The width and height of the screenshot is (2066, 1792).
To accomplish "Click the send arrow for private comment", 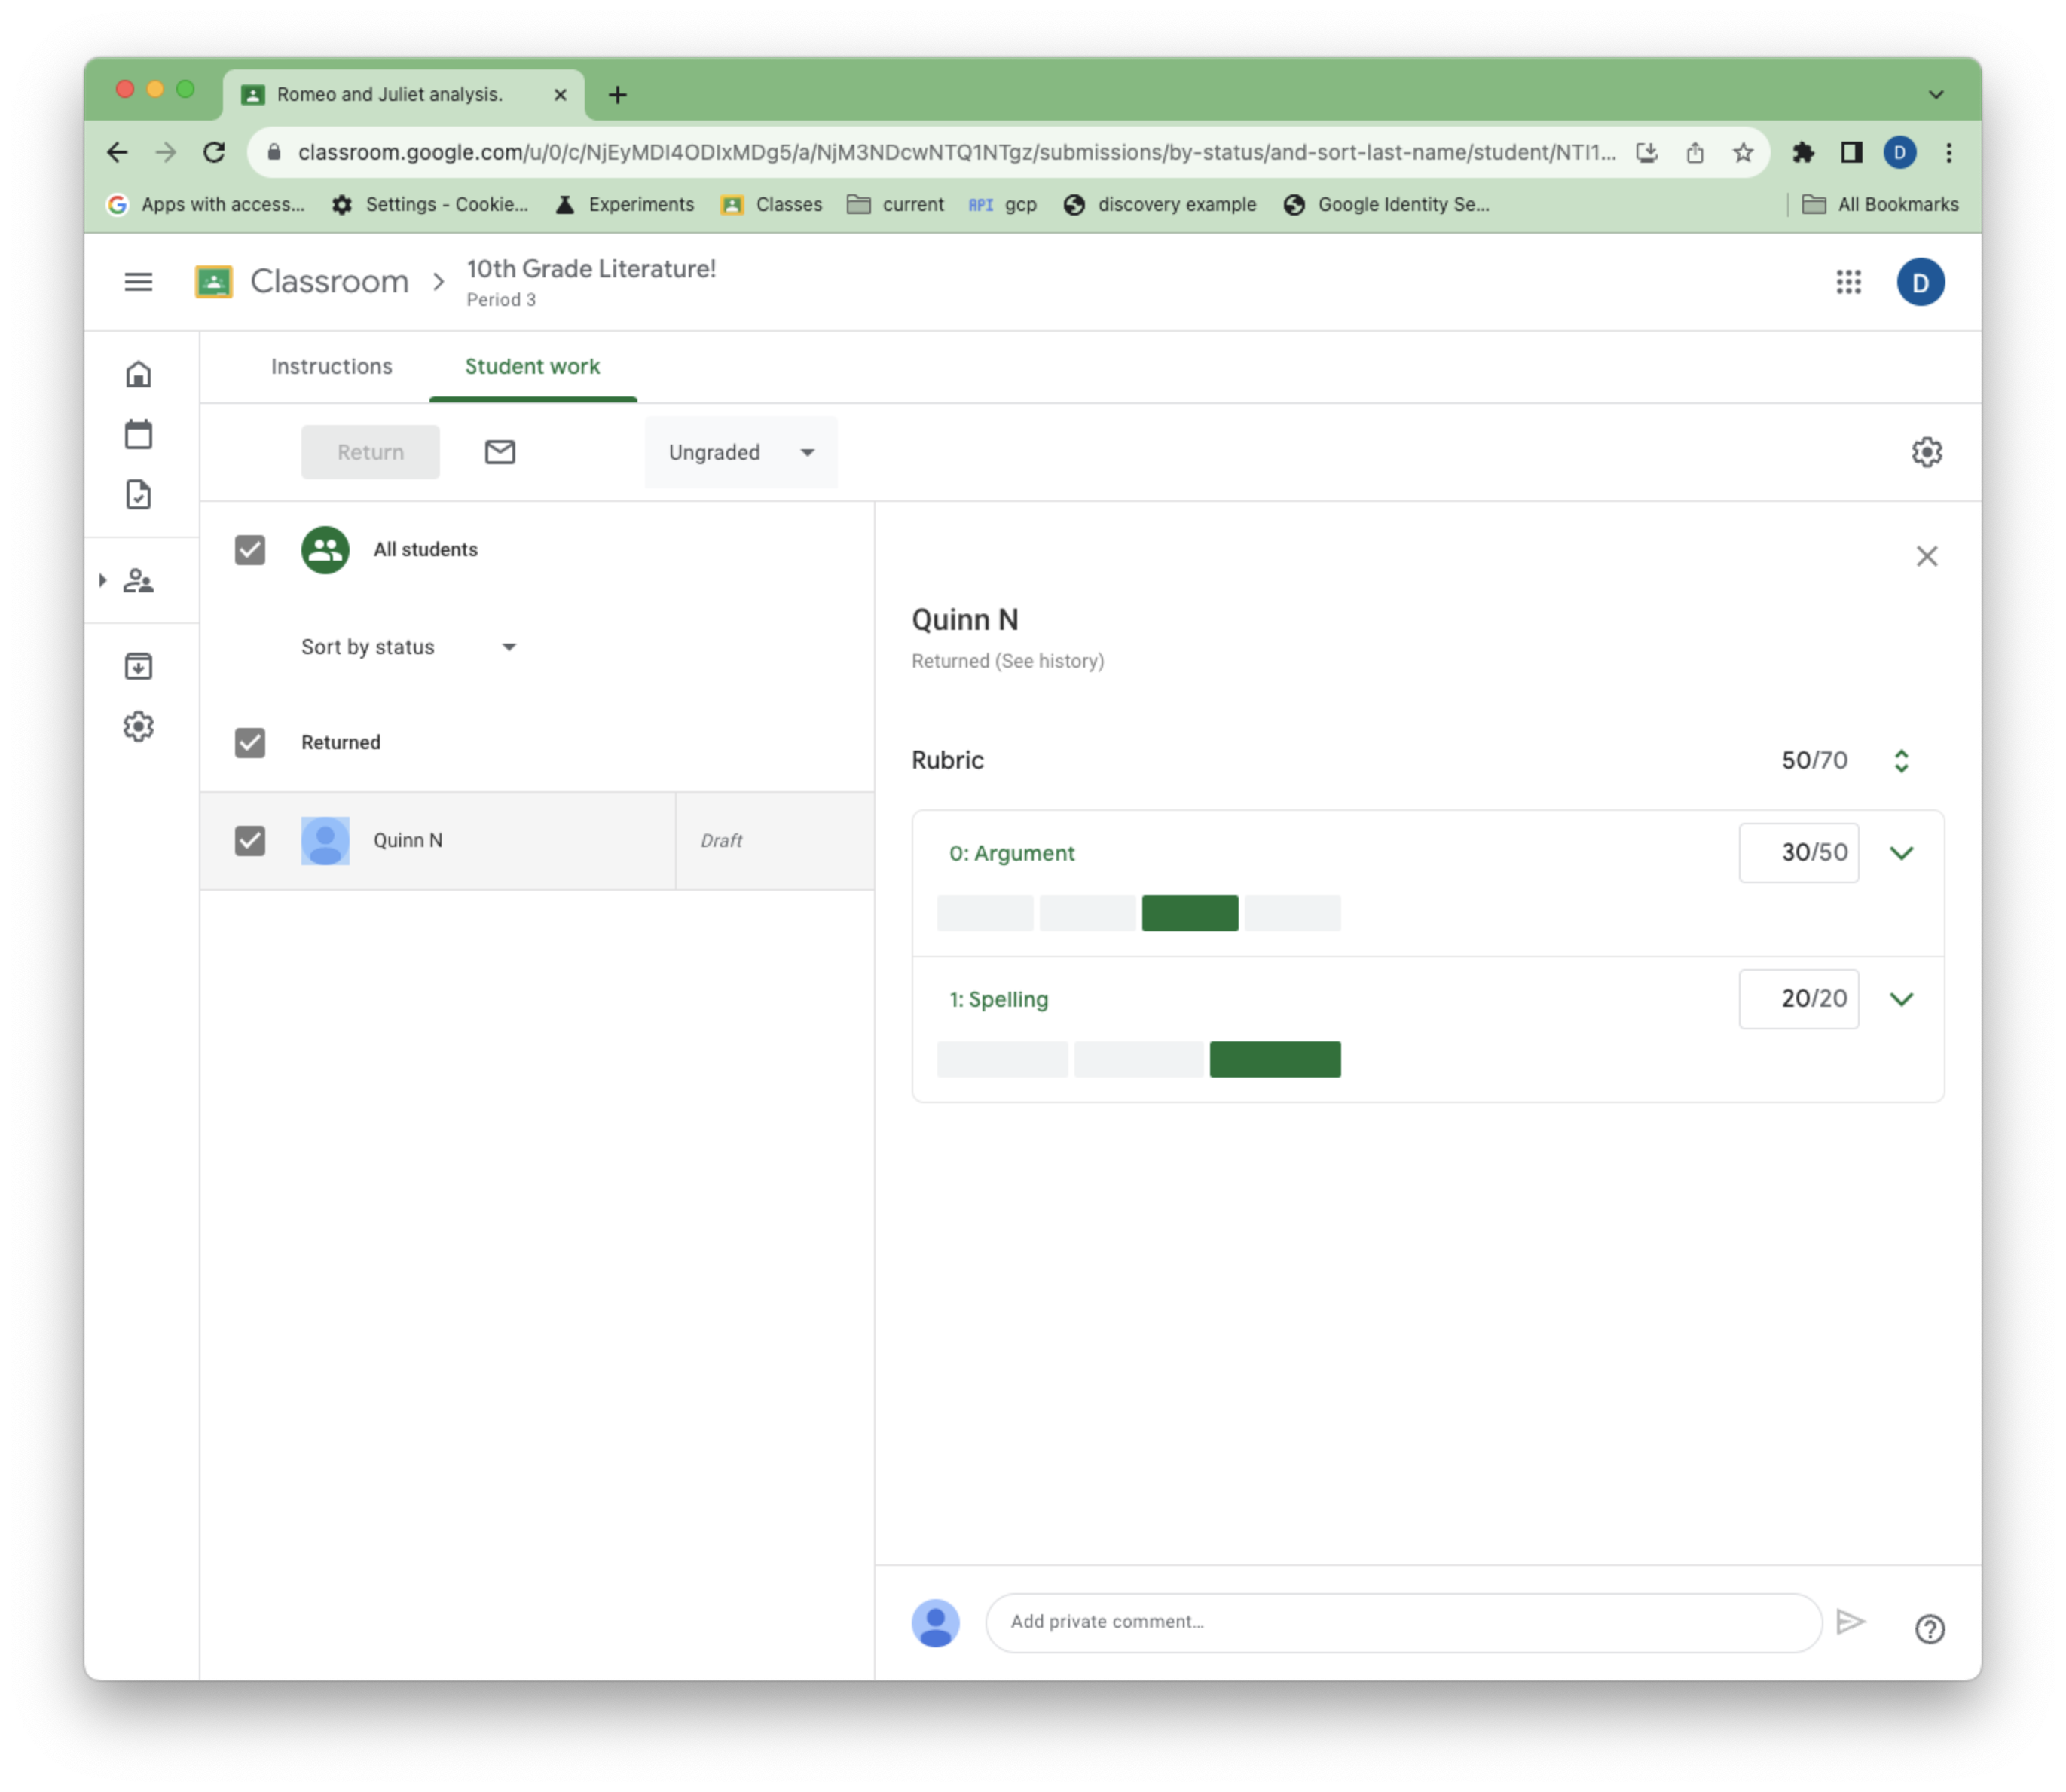I will tap(1852, 1620).
